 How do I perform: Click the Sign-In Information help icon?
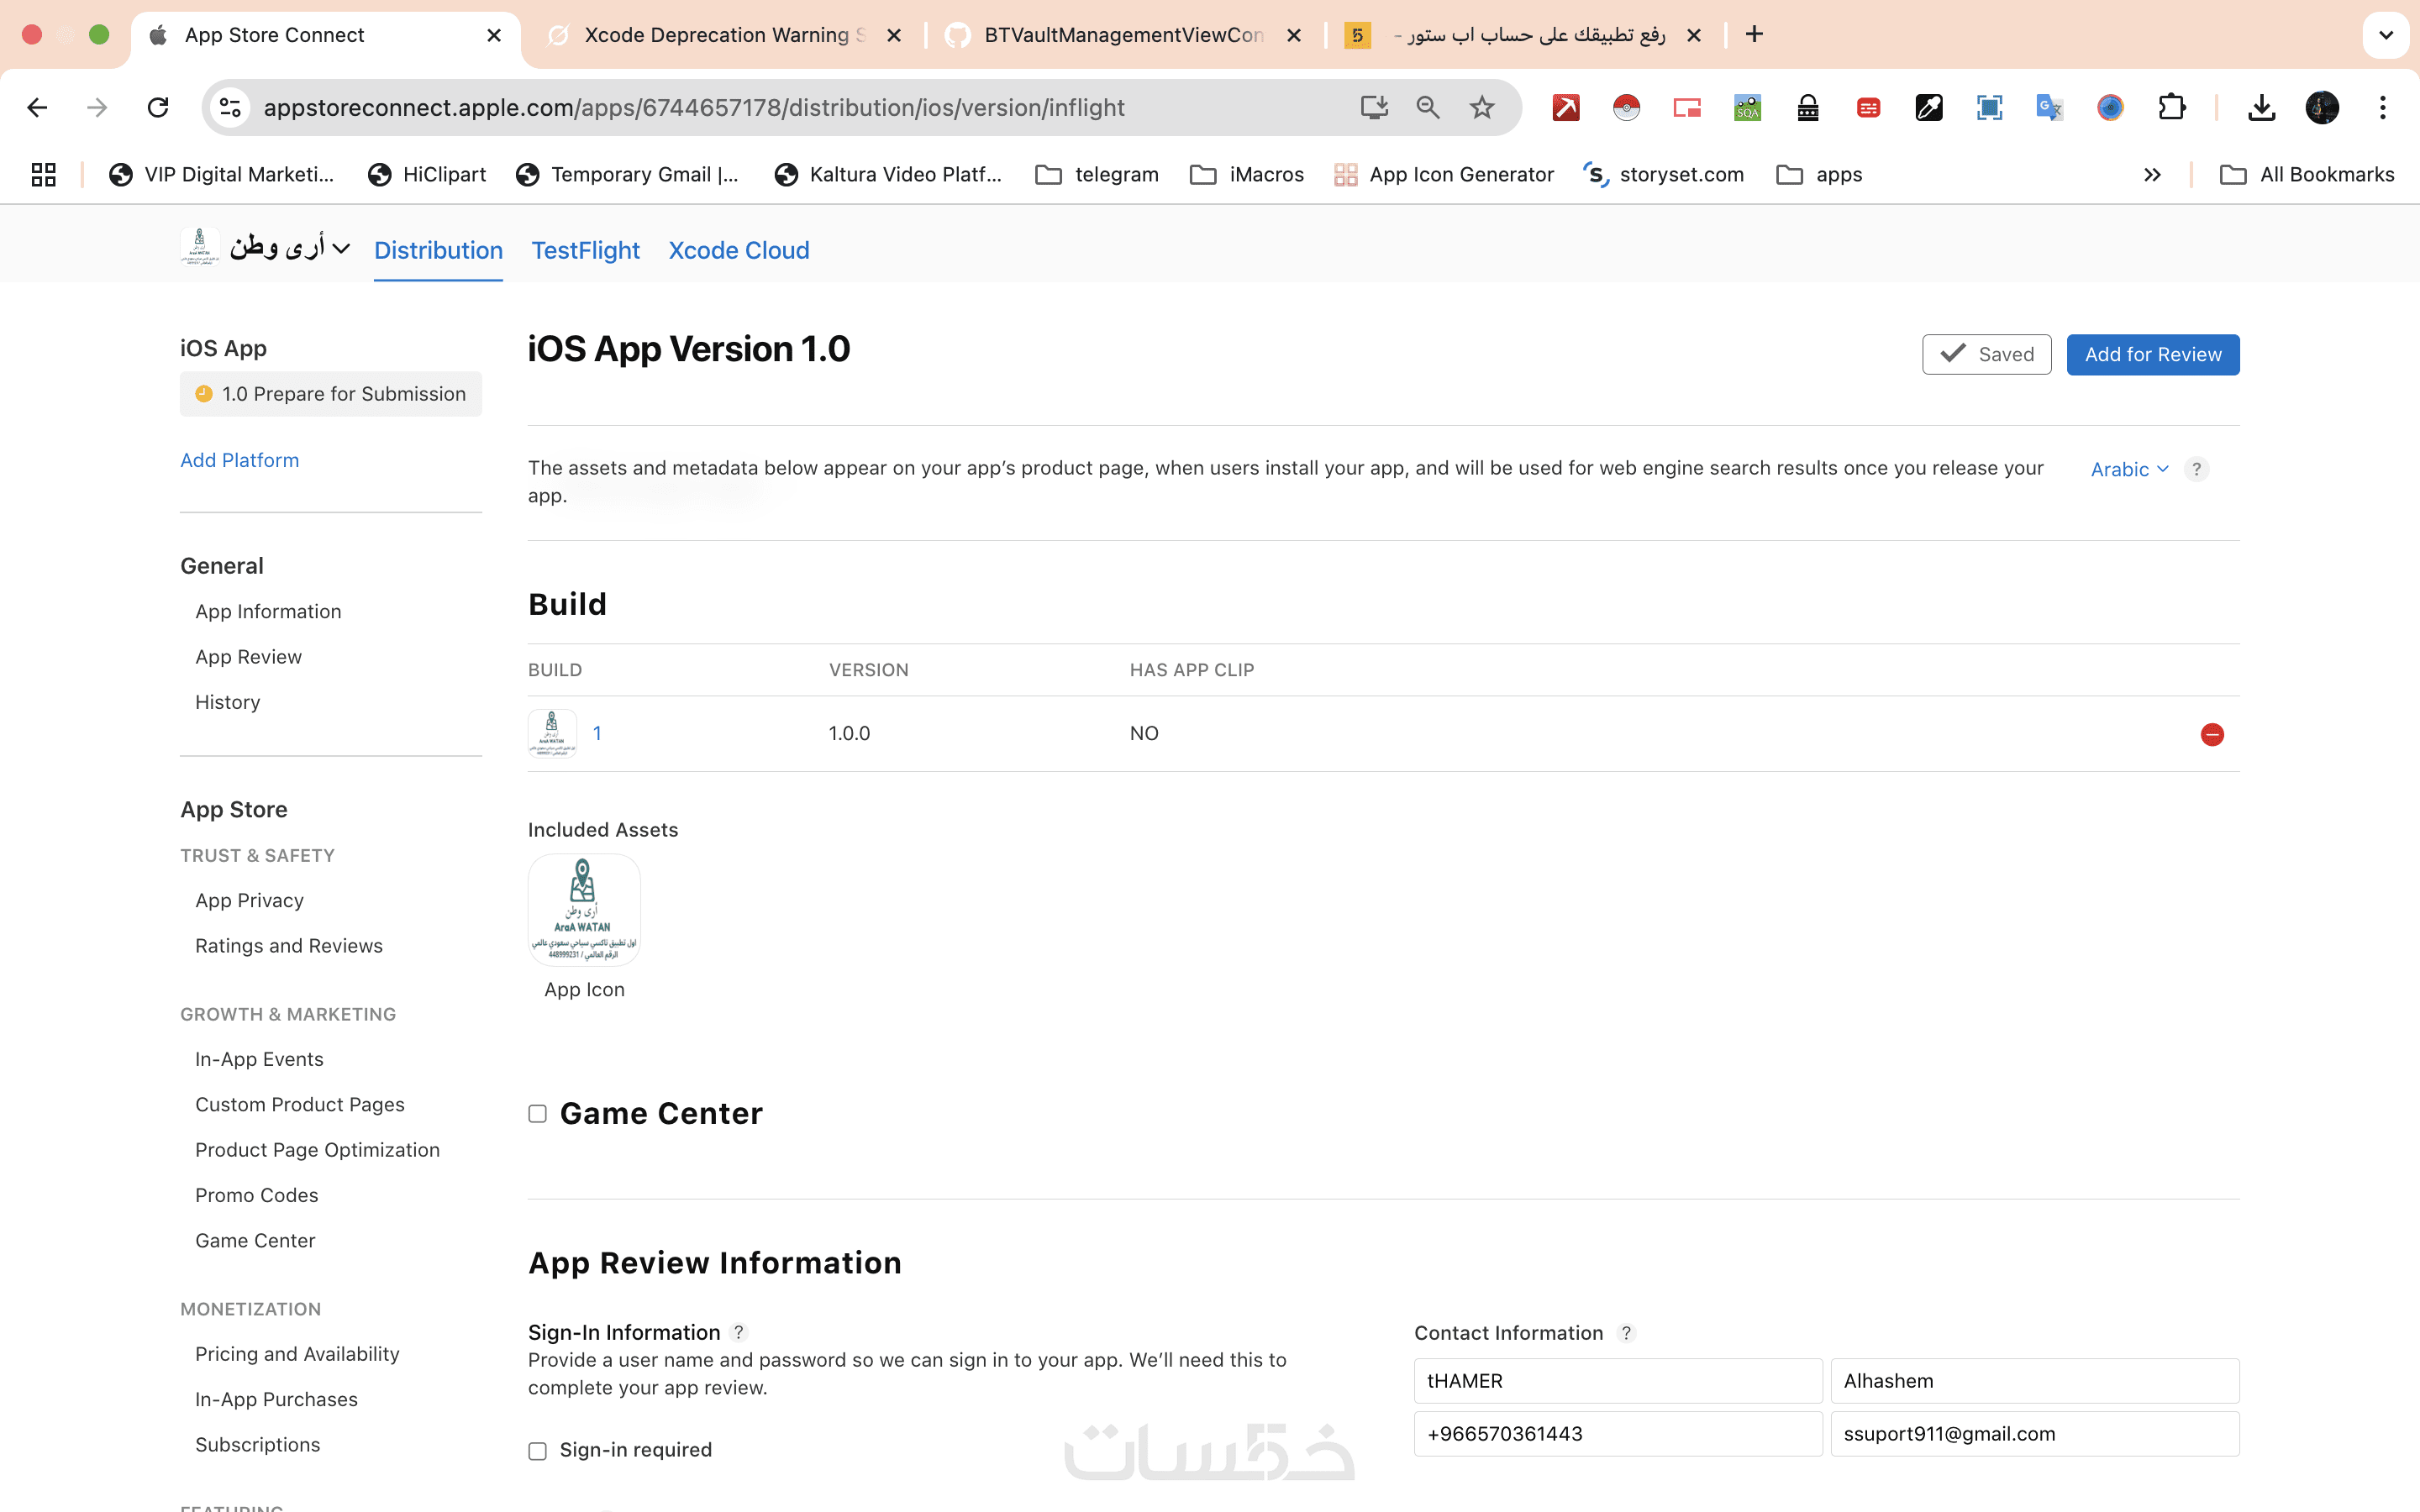[739, 1332]
